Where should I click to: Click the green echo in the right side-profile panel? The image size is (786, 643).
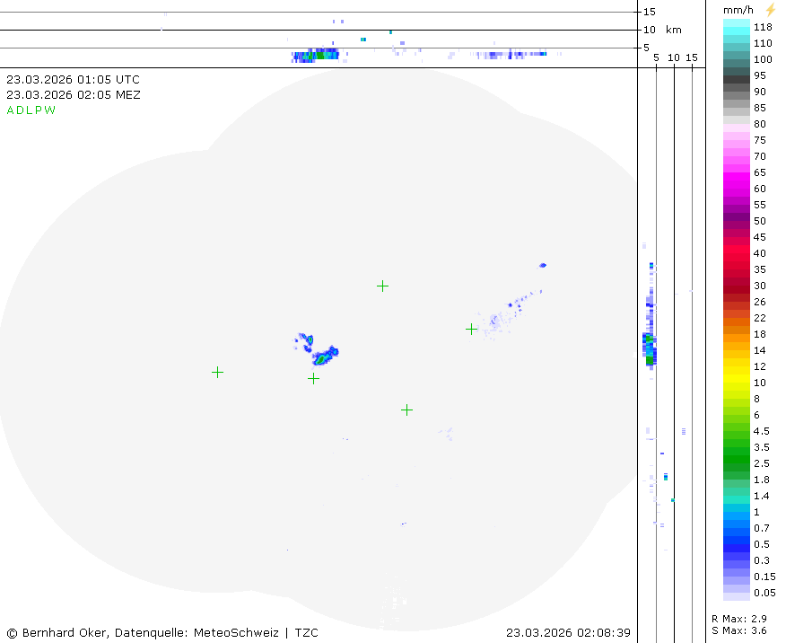(x=650, y=359)
